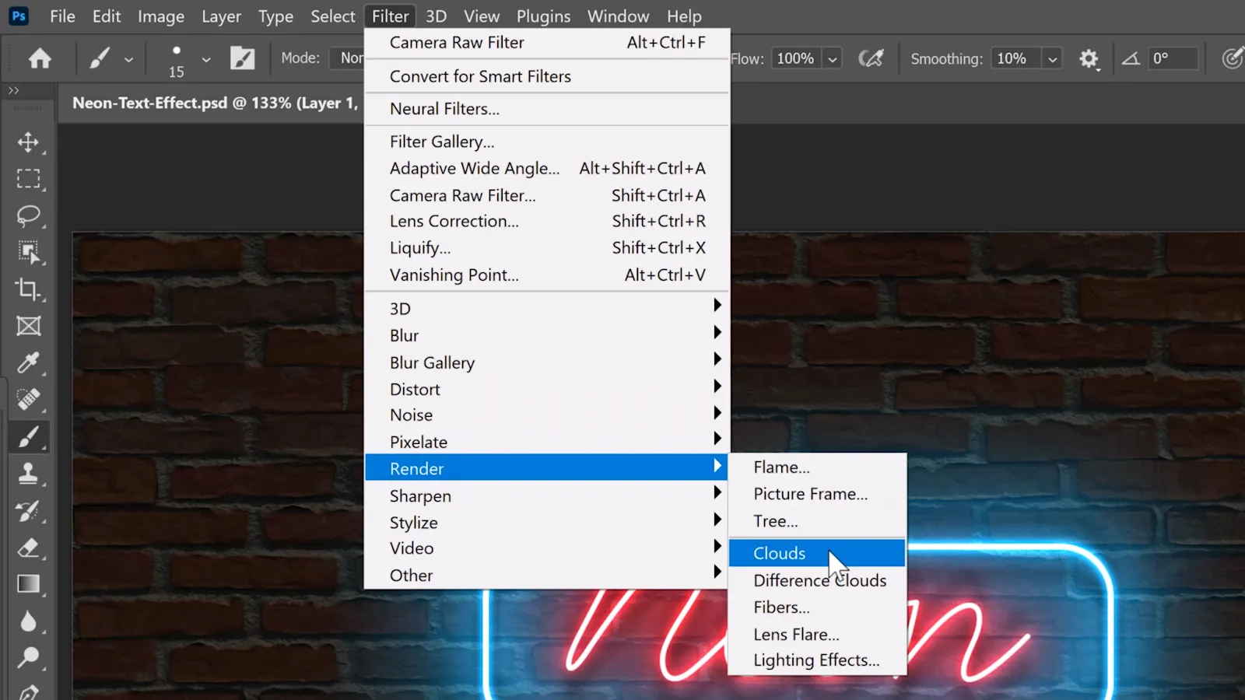Activate the Clone Stamp tool
This screenshot has width=1245, height=700.
coord(29,473)
